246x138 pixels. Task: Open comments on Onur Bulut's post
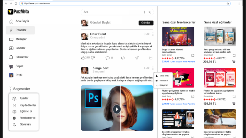pyautogui.click(x=107, y=58)
